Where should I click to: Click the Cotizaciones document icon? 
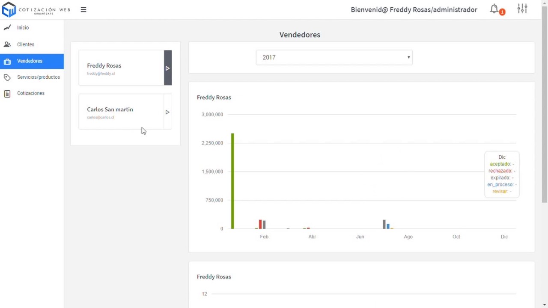7,94
